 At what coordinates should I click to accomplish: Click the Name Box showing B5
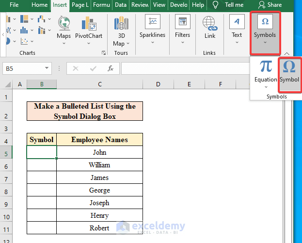click(27, 68)
